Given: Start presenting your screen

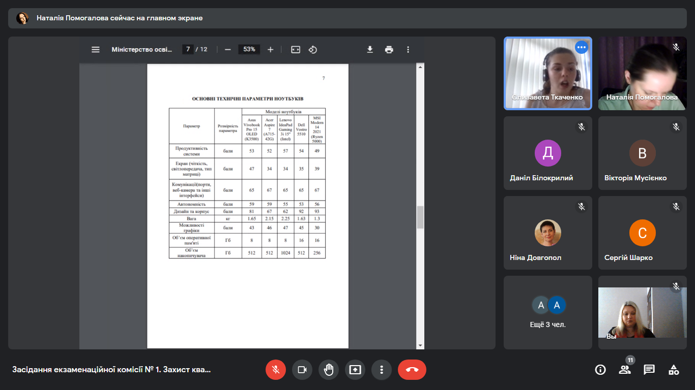Looking at the screenshot, I should tap(355, 370).
